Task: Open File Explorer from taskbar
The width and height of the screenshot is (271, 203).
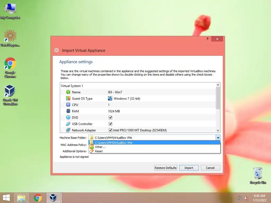Action: click(21, 198)
